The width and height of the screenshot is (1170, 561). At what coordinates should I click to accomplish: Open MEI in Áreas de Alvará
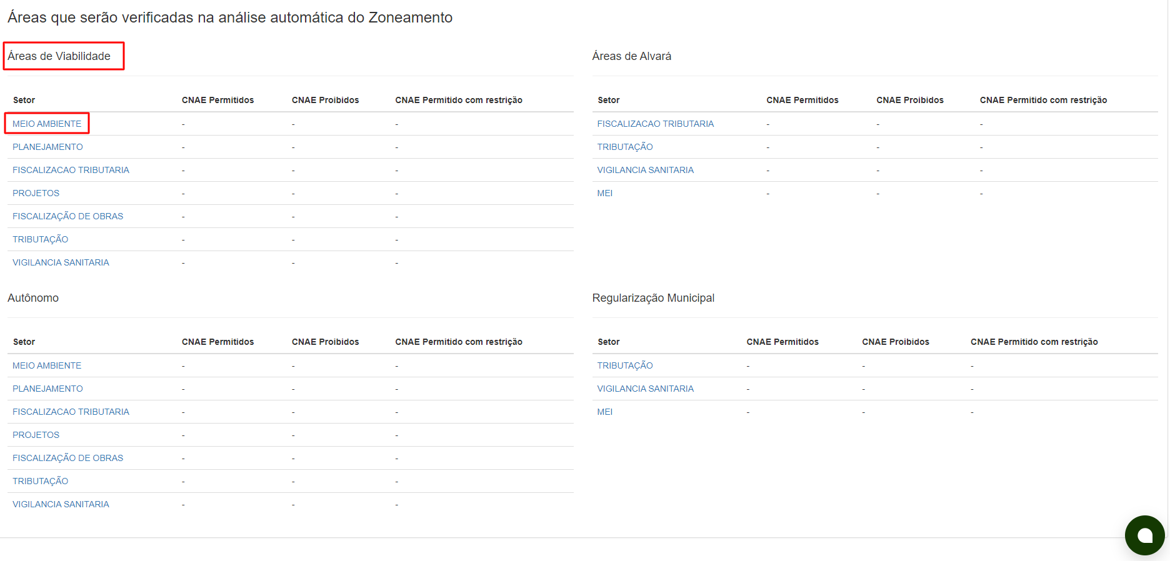click(604, 193)
